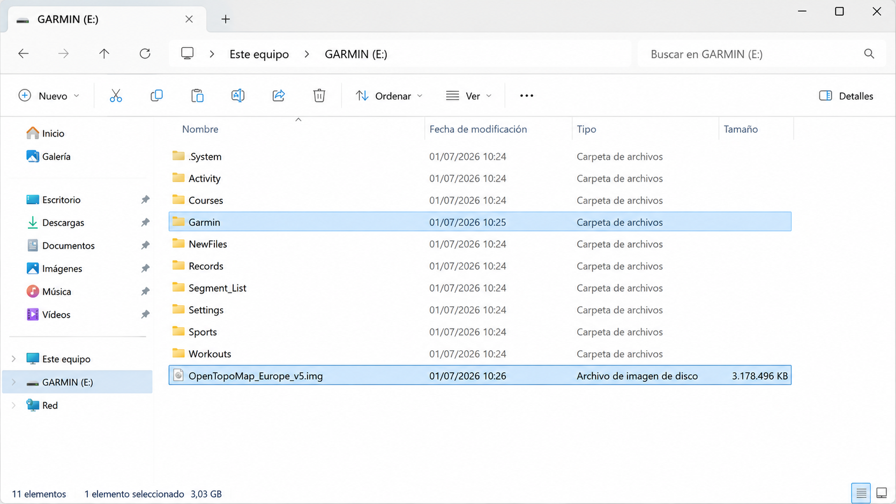The width and height of the screenshot is (896, 504).
Task: Click Este equipo in the breadcrumb
Action: (259, 54)
